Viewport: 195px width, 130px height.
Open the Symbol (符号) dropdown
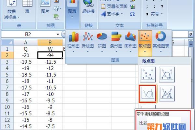[157, 14]
